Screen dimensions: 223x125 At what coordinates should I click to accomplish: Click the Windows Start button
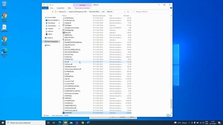point(3,123)
